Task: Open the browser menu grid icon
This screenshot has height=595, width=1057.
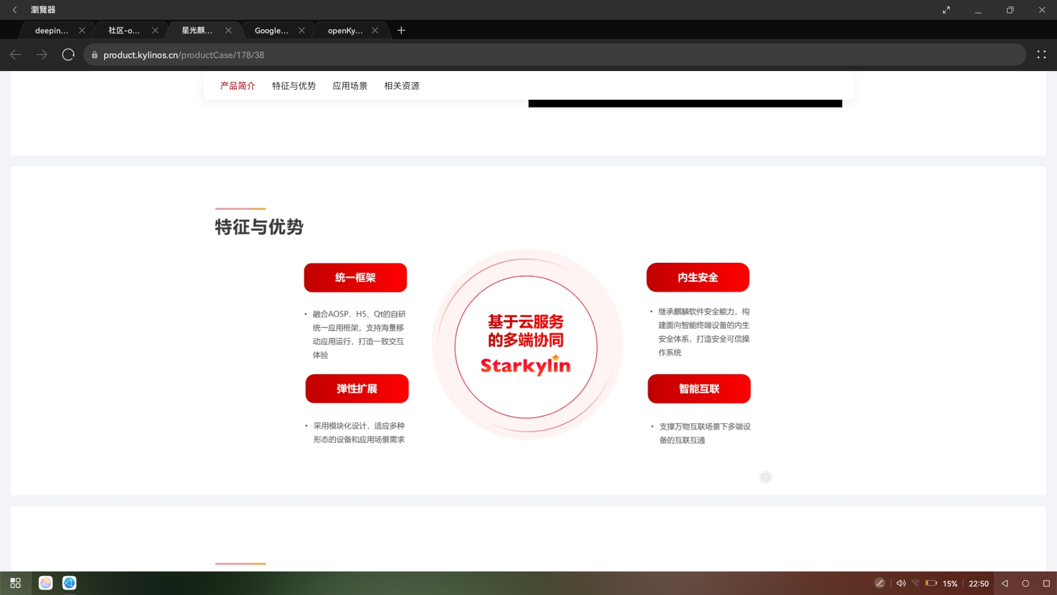Action: click(1041, 55)
